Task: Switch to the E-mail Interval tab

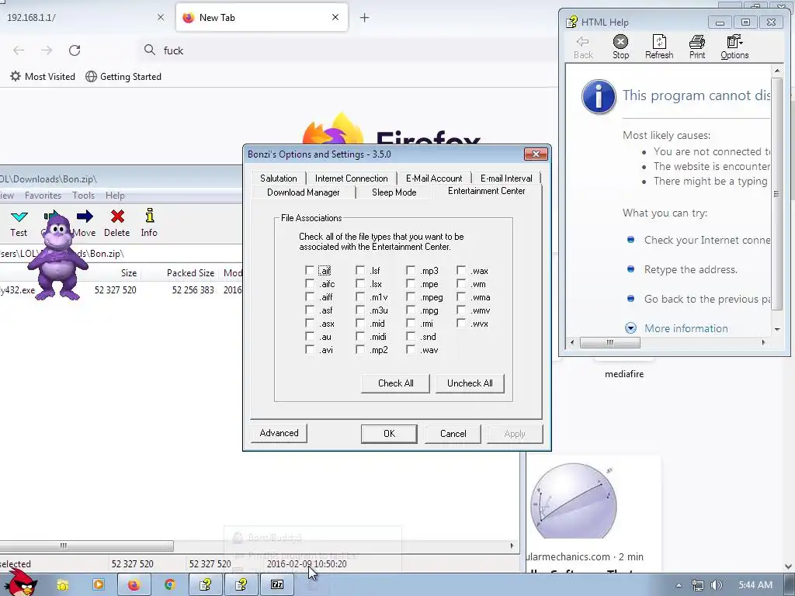Action: pos(506,178)
